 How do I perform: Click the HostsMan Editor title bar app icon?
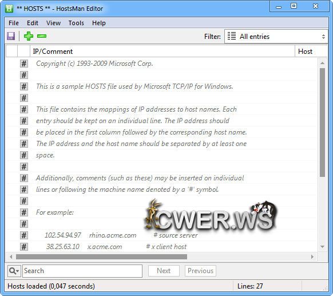[9, 9]
